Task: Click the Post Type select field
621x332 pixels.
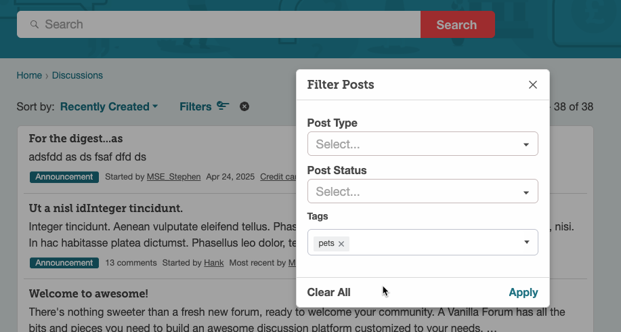Action: 423,144
